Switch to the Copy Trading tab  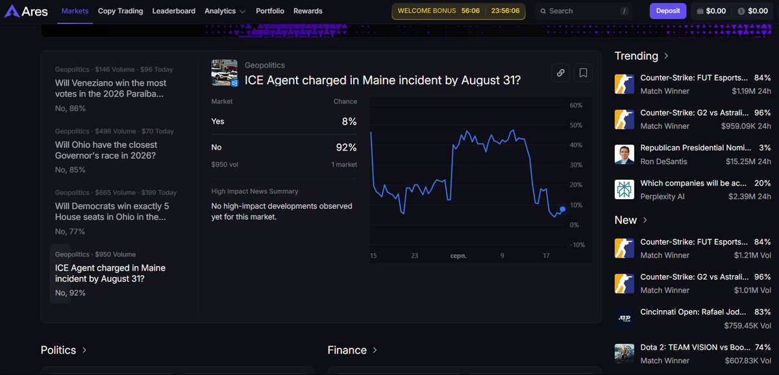[120, 11]
